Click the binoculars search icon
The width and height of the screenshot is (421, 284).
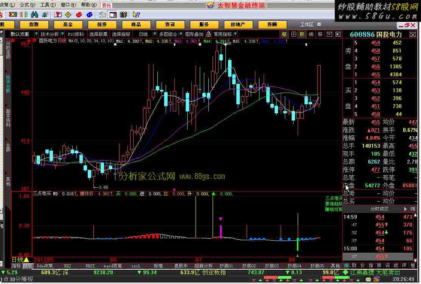pos(35,15)
